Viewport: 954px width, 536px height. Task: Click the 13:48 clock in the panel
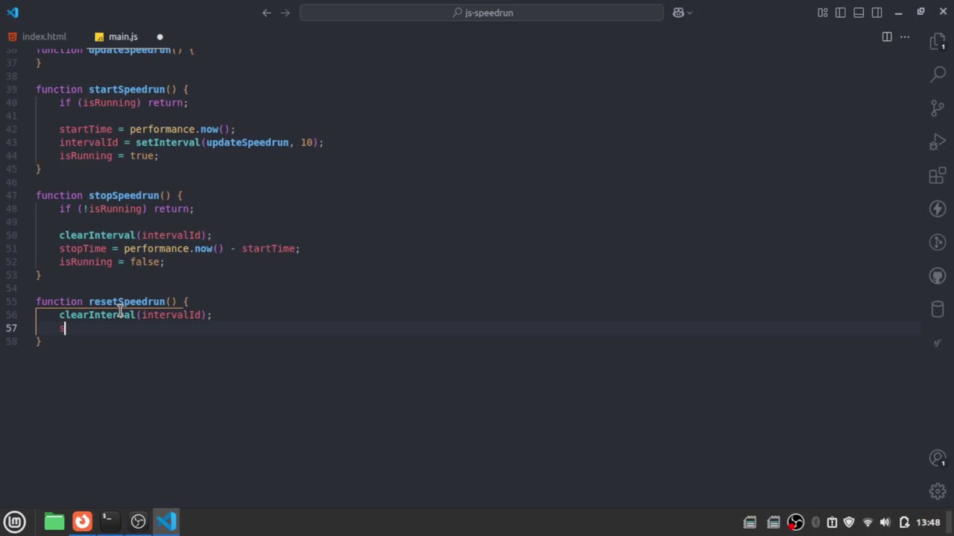[928, 523]
